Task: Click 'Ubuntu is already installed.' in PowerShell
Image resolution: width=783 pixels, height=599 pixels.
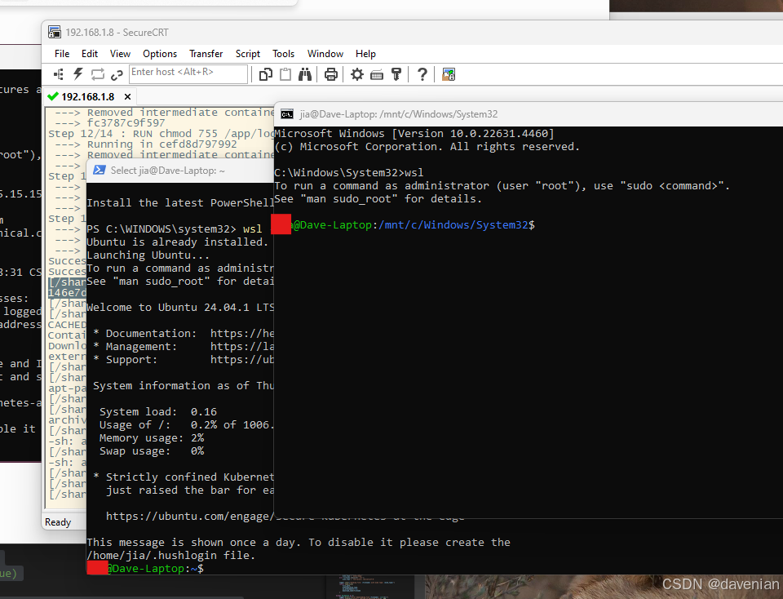Action: click(178, 242)
